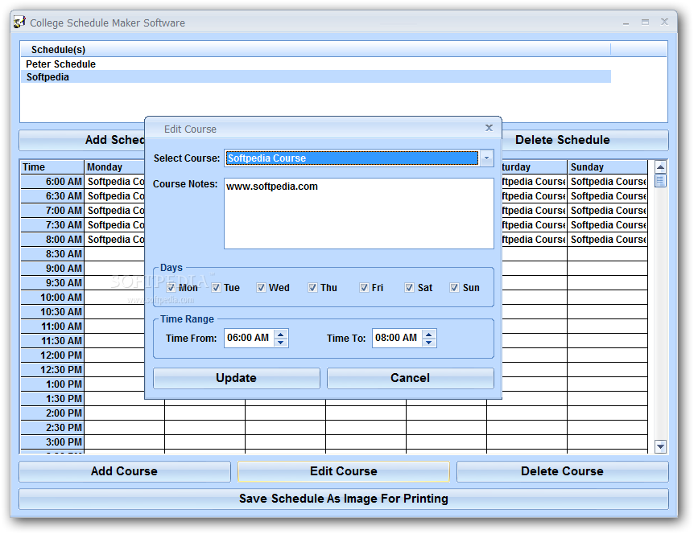
Task: Select the 6:00 AM time row header
Action: click(52, 182)
